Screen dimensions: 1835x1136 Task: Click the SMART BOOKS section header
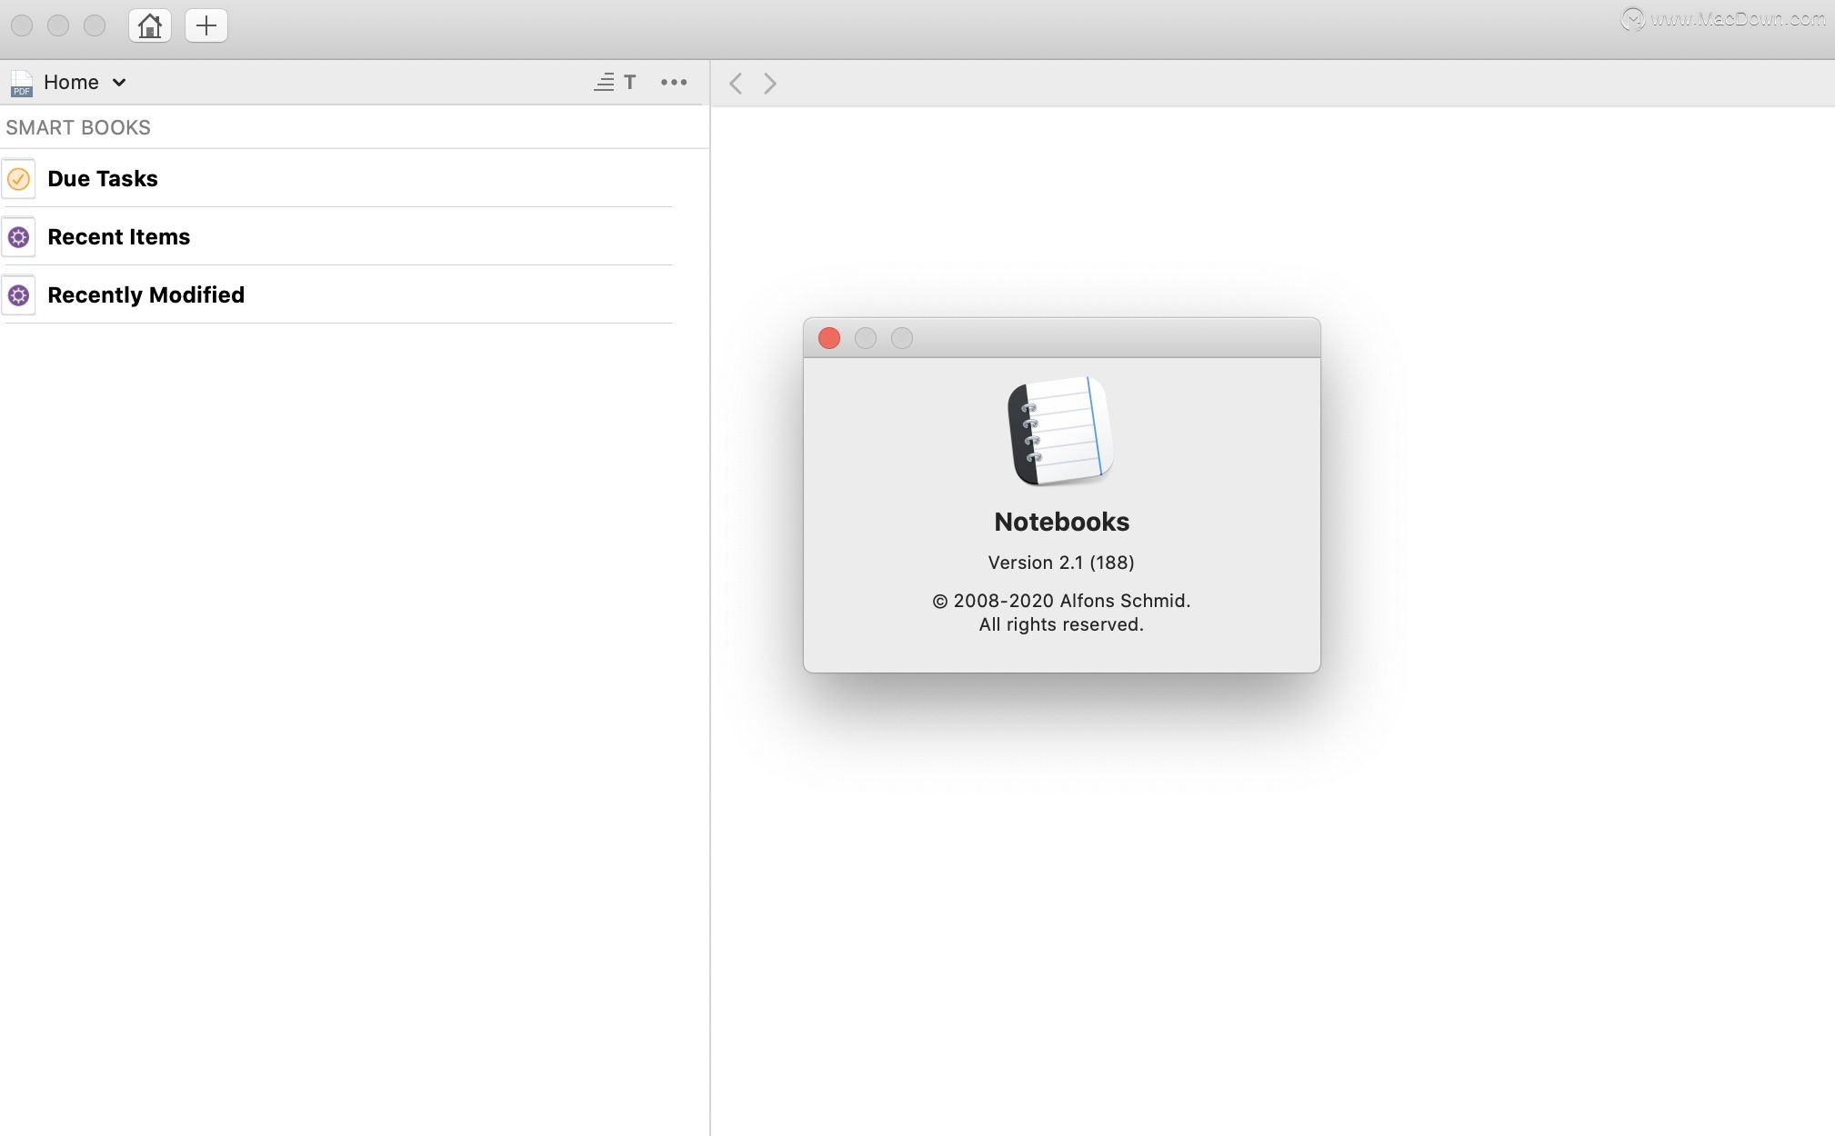click(77, 127)
